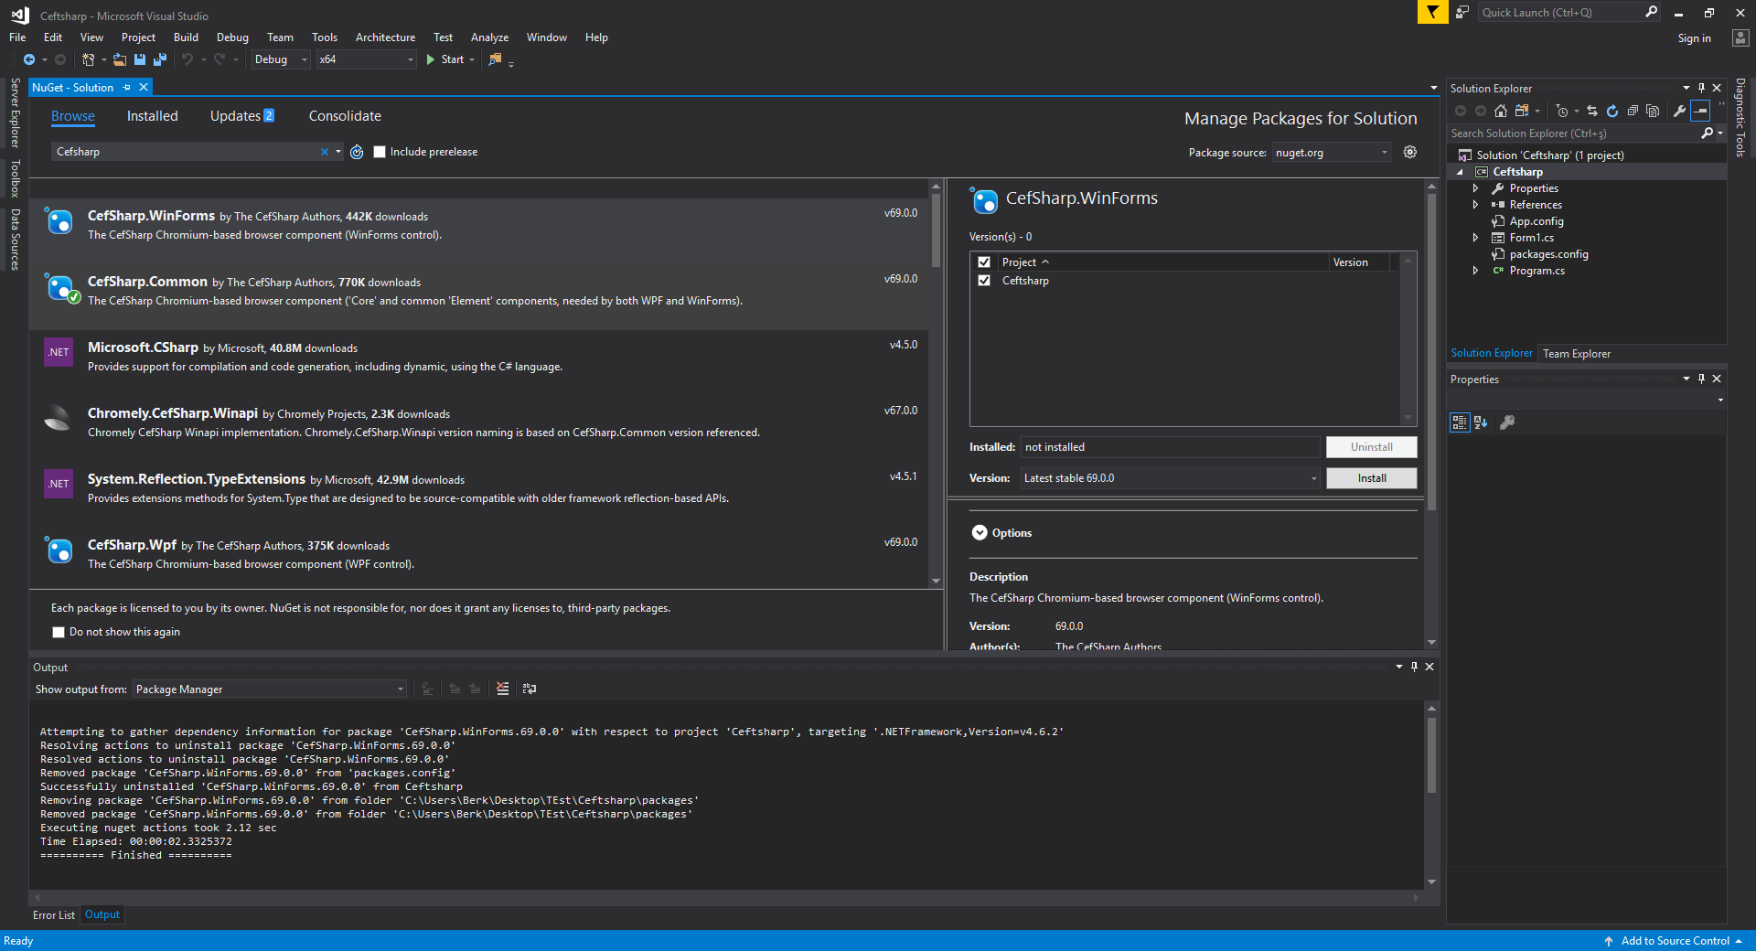Click the Install button

coord(1372,478)
